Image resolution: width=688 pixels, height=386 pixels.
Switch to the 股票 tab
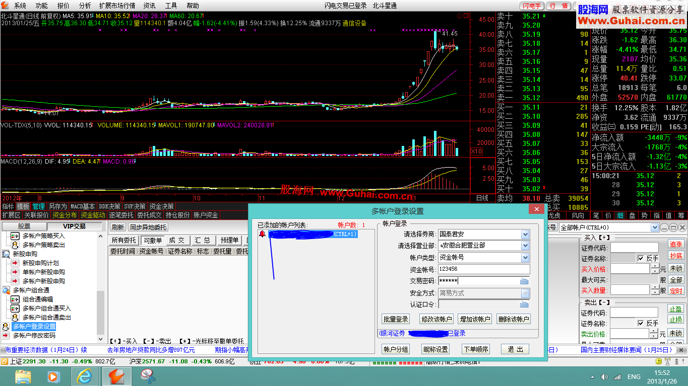[x=24, y=226]
